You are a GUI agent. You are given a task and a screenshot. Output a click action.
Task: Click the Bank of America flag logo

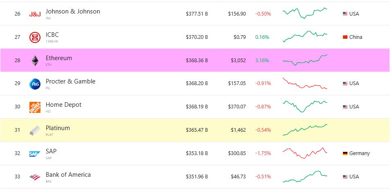pyautogui.click(x=35, y=177)
